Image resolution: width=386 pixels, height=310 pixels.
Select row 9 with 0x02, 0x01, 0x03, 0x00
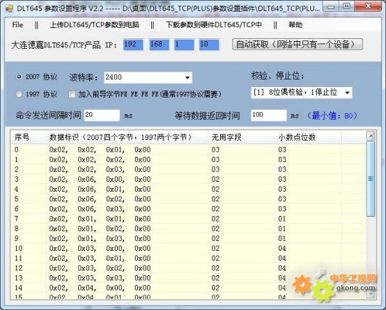[x=188, y=238]
